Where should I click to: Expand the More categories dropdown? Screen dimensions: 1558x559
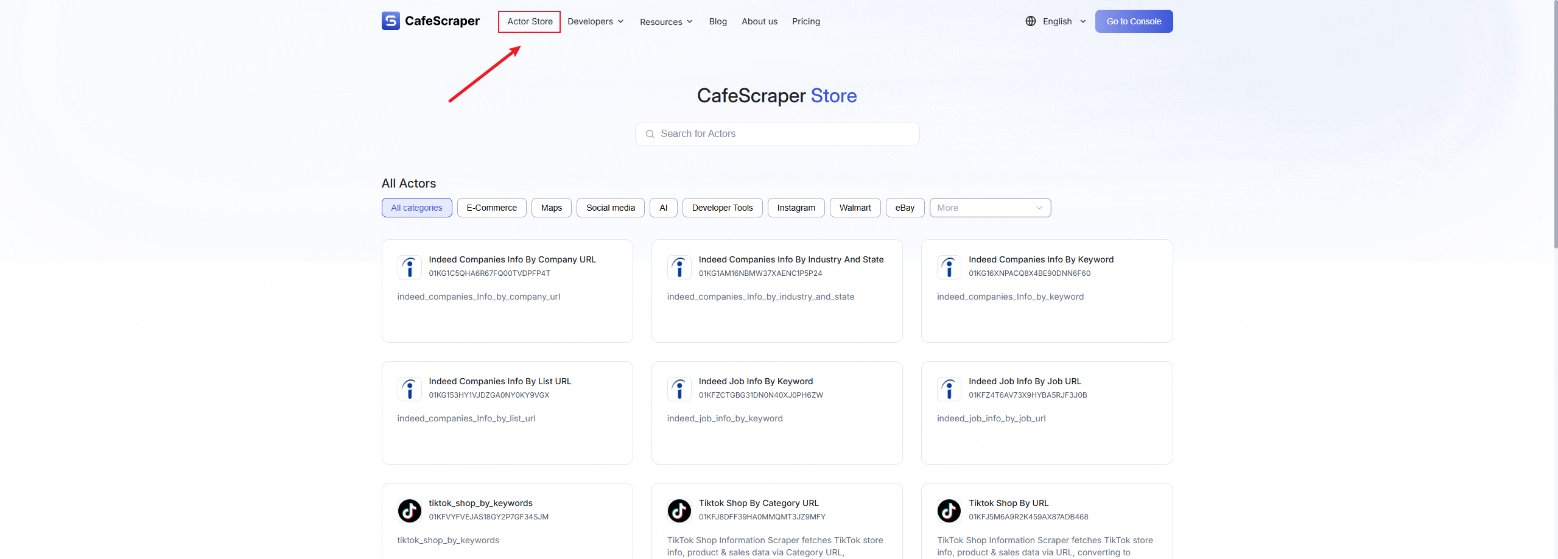pyautogui.click(x=990, y=208)
